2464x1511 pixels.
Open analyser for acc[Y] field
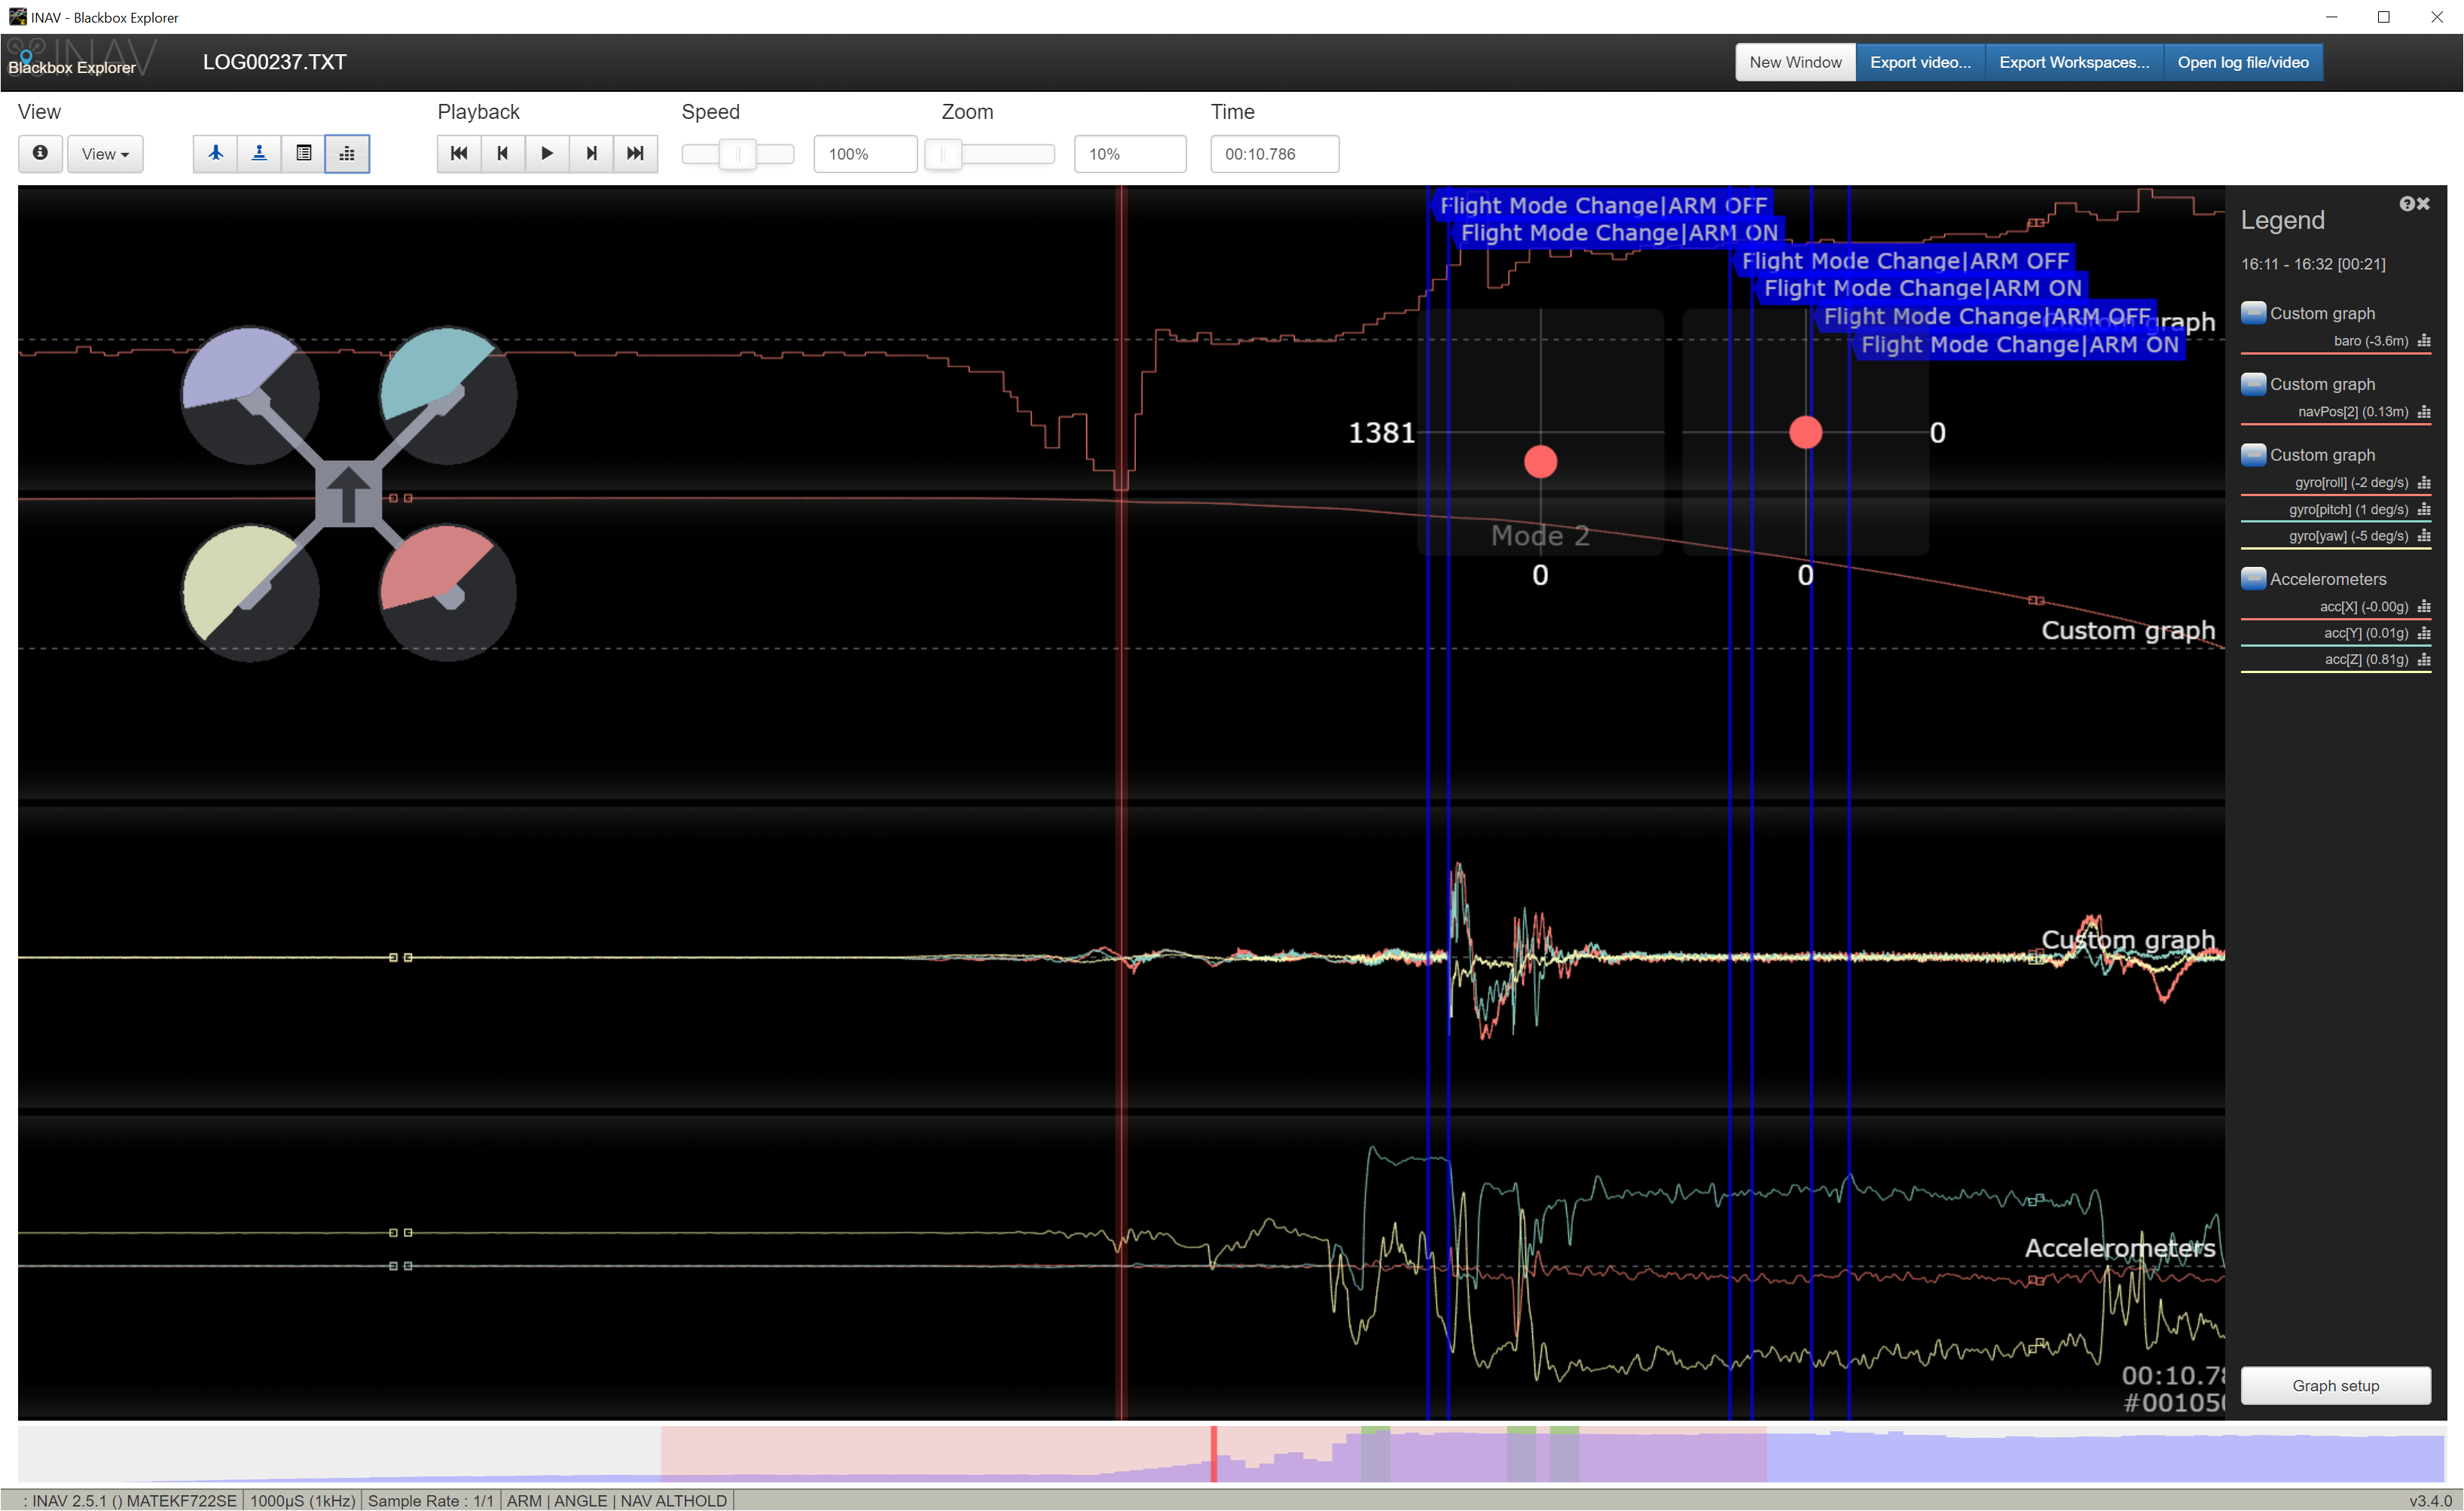point(2424,634)
